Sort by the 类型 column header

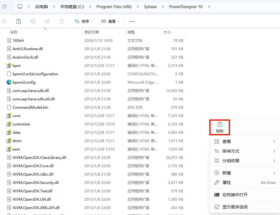click(x=131, y=32)
